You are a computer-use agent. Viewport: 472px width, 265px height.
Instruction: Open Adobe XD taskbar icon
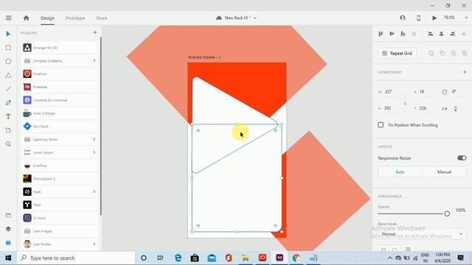point(280,258)
